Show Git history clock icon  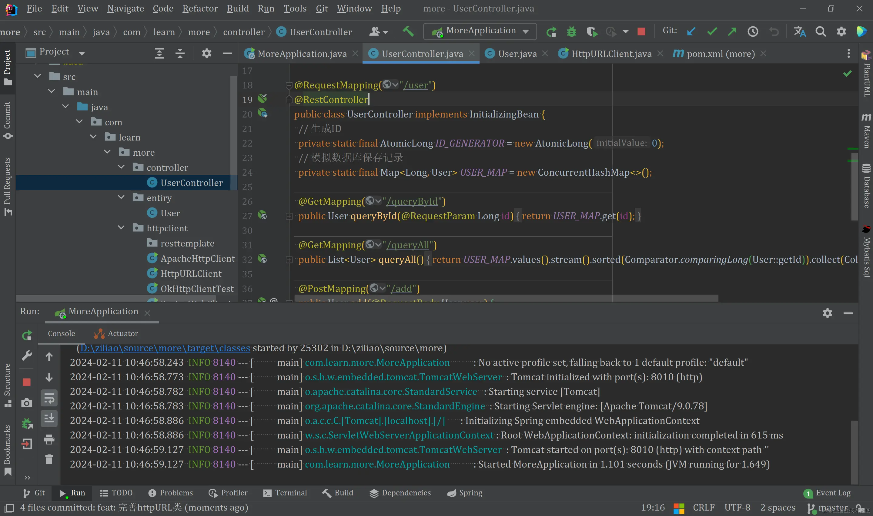[753, 31]
